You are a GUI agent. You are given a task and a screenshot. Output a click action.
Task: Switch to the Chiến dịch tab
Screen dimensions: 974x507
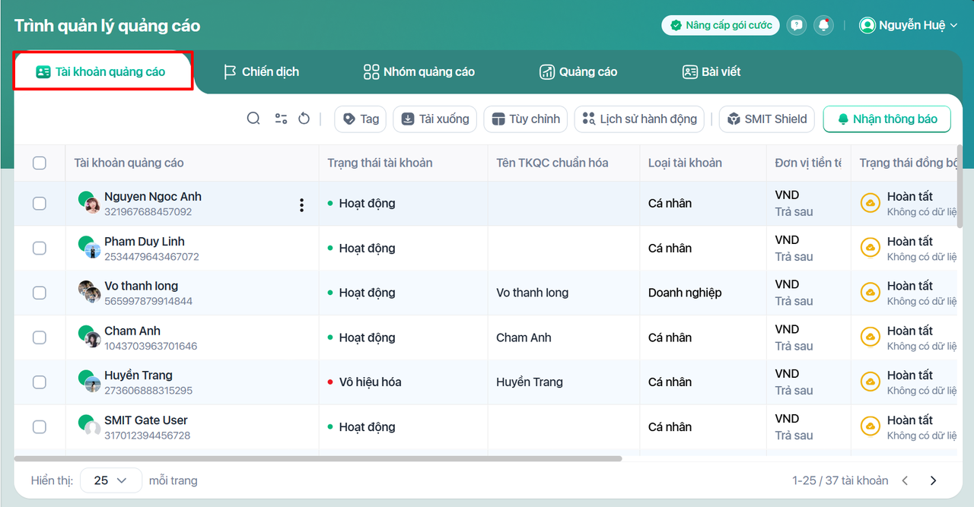point(261,72)
